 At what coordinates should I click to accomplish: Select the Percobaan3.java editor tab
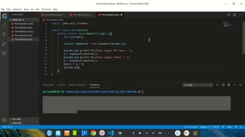pyautogui.click(x=110, y=15)
